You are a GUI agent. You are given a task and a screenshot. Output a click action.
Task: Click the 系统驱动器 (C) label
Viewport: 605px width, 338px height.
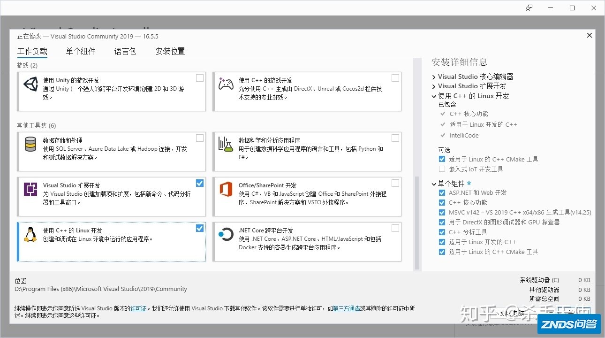coord(539,280)
